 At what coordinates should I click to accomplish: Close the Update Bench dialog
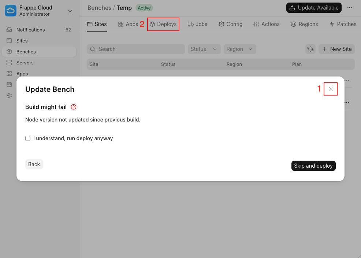(x=330, y=89)
